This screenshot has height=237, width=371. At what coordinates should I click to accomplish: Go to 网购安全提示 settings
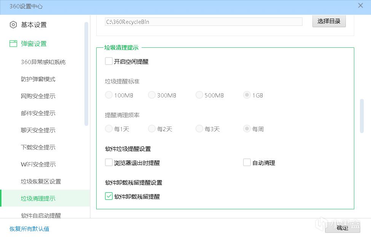pyautogui.click(x=38, y=96)
